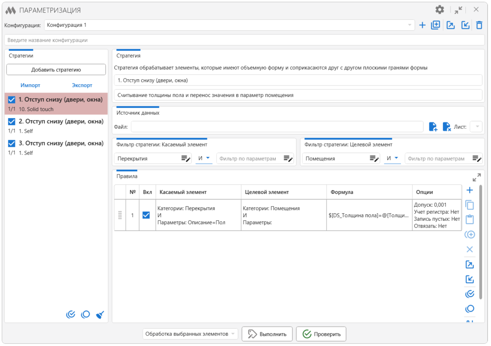Viewport: 491px width, 346px height.
Task: Click the Проверить button
Action: pos(321,334)
